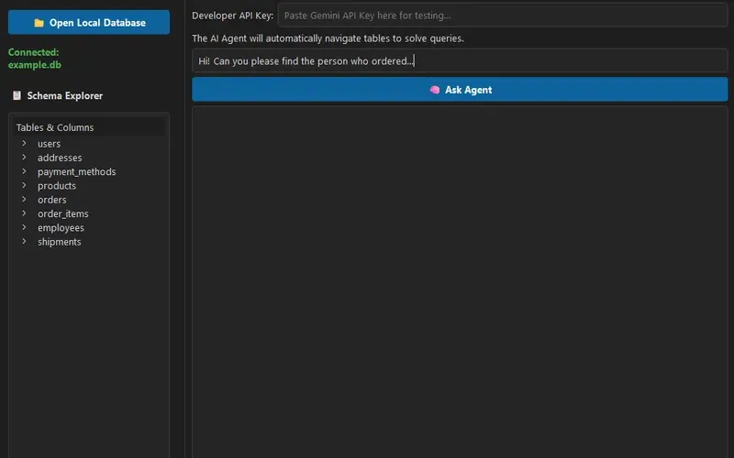Click inside the agent results output area
Image resolution: width=734 pixels, height=458 pixels.
pyautogui.click(x=460, y=282)
